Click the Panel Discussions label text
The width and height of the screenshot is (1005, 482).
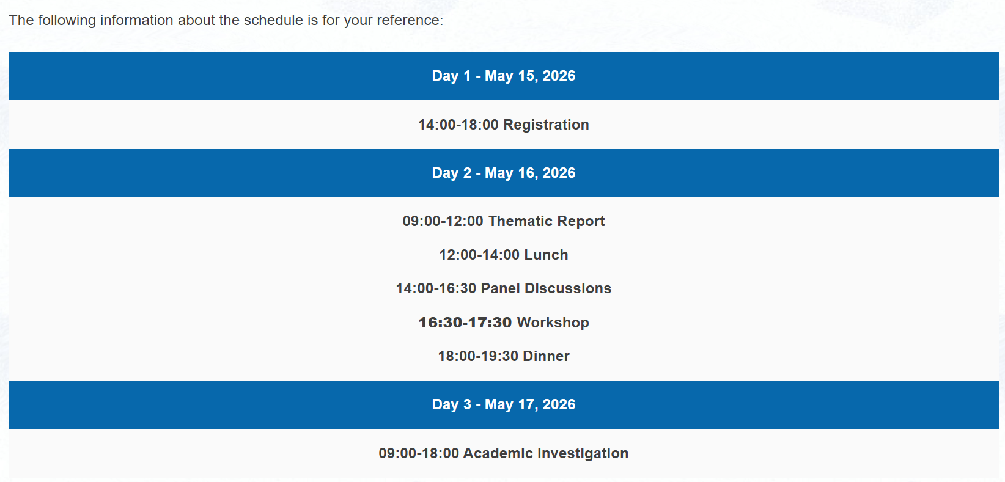click(547, 288)
